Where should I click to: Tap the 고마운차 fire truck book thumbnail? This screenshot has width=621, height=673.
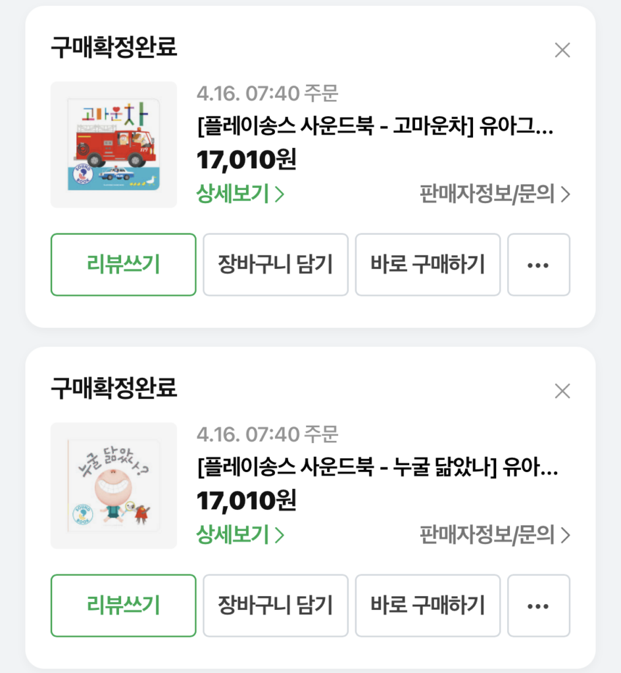pos(114,145)
